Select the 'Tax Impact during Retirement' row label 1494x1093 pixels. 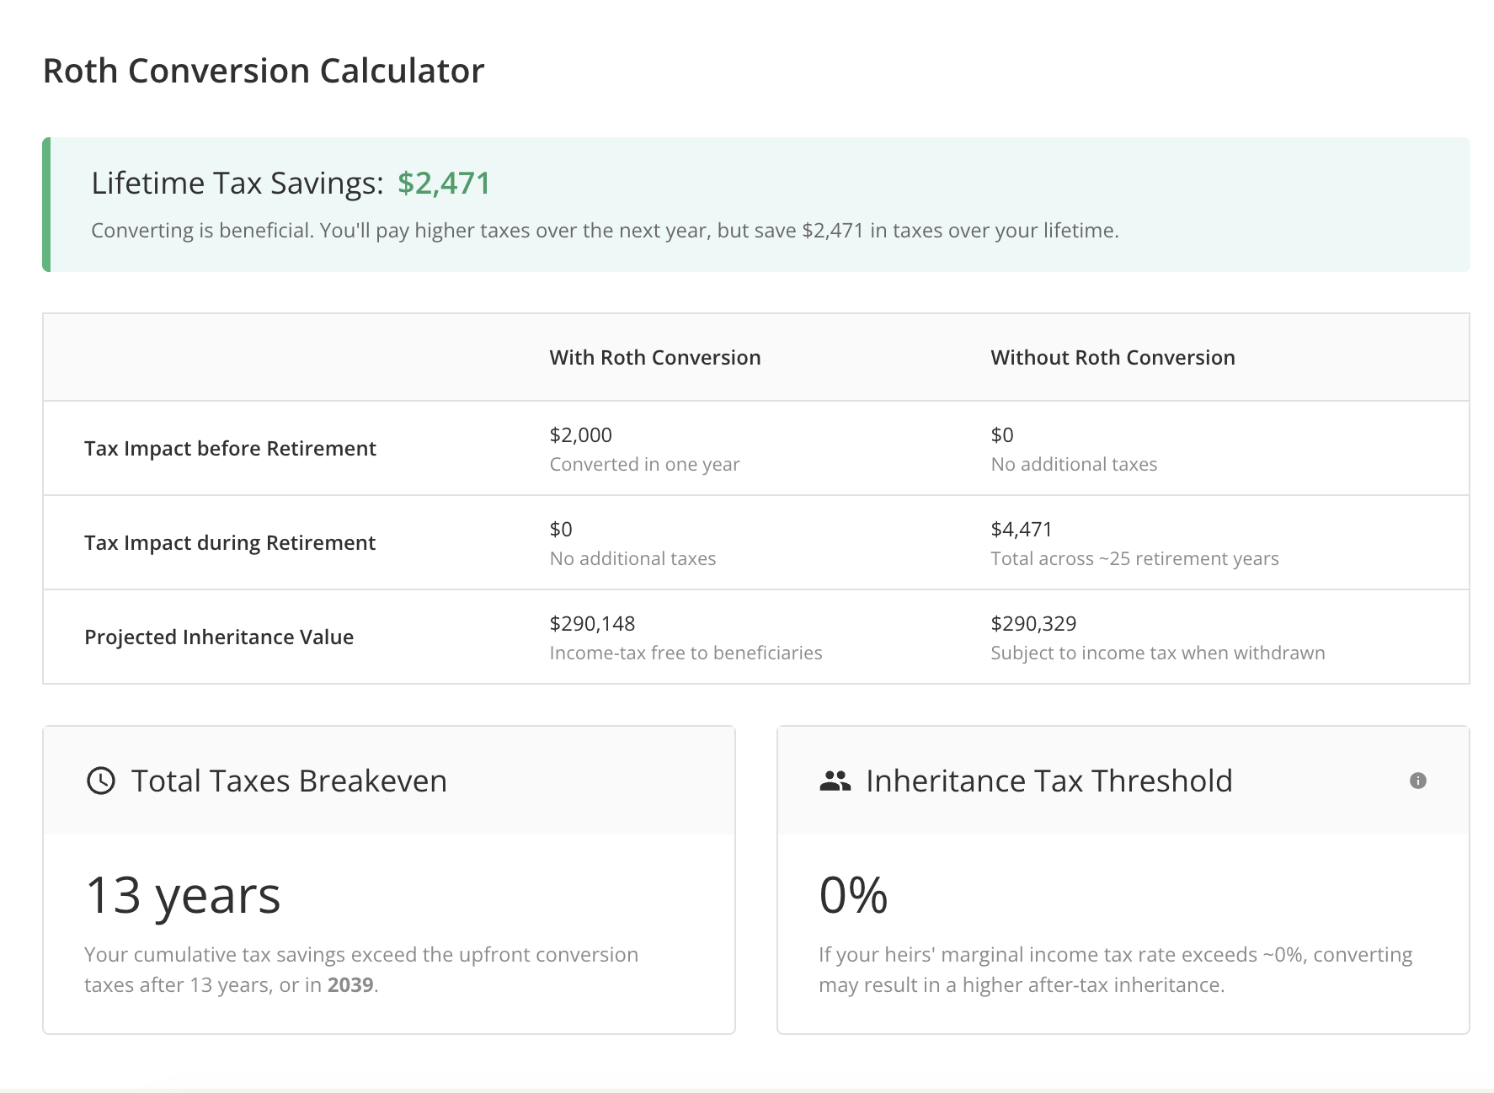pyautogui.click(x=230, y=542)
